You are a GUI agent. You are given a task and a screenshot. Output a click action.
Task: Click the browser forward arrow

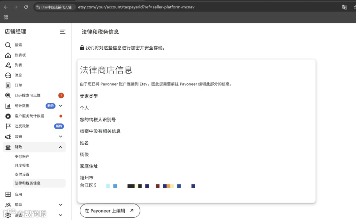point(16,7)
